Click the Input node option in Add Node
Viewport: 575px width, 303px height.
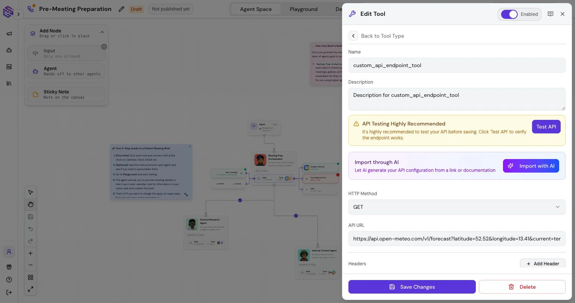66,54
